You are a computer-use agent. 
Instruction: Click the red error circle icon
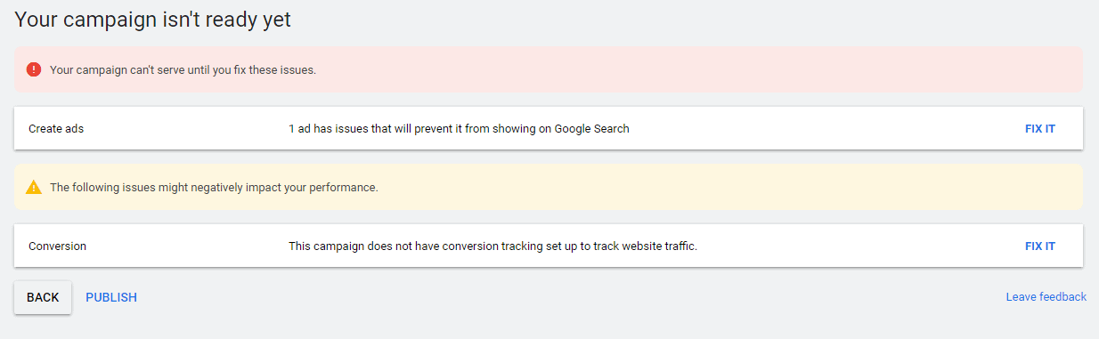[x=34, y=69]
